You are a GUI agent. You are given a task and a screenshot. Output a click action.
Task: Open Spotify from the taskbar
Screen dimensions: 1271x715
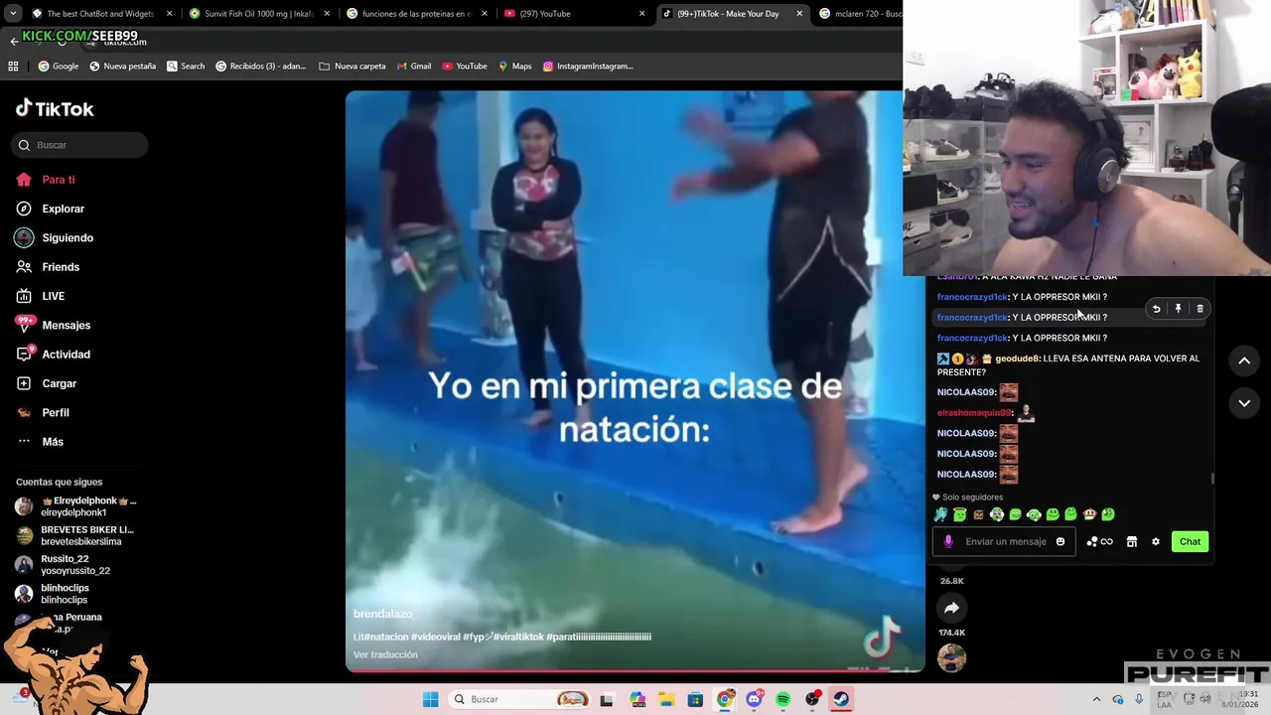point(782,699)
